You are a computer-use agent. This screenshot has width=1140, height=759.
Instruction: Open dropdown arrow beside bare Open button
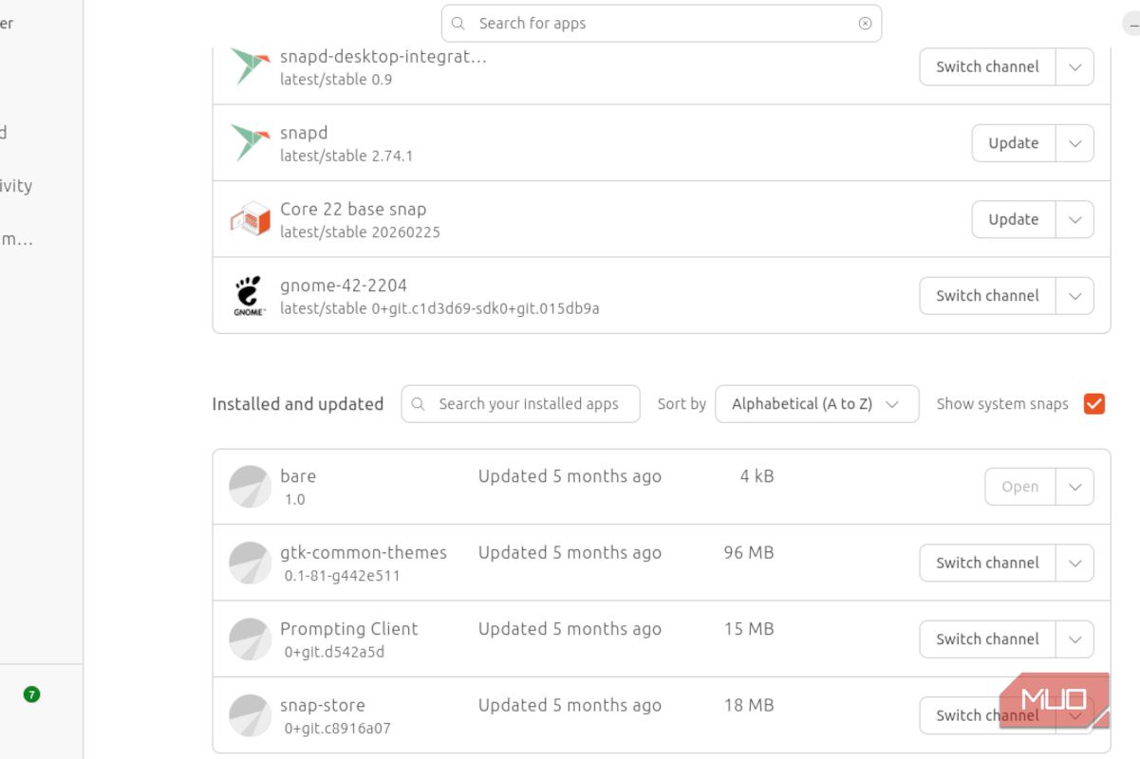(x=1075, y=487)
